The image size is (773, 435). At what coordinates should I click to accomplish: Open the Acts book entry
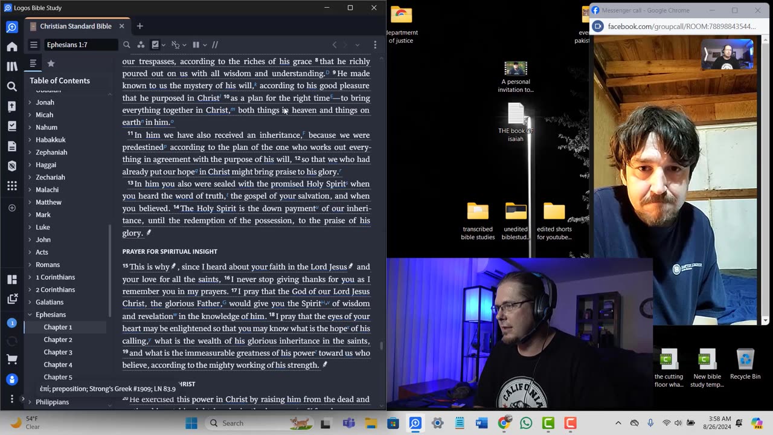[42, 252]
